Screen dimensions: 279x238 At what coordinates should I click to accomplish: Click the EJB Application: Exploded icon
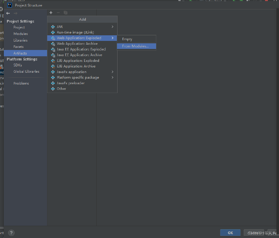coord(53,61)
